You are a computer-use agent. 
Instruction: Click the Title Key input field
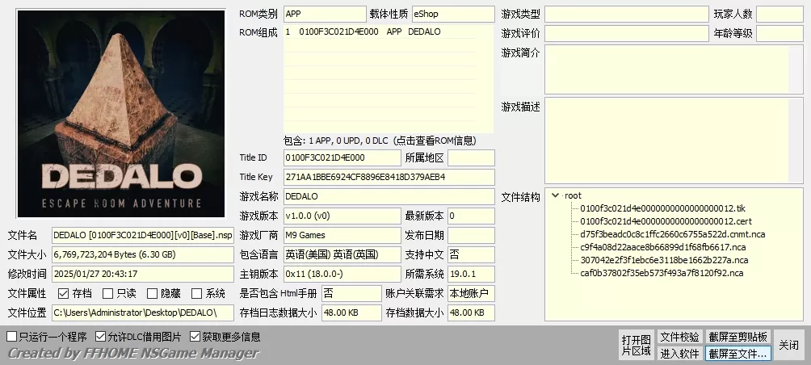coord(388,177)
